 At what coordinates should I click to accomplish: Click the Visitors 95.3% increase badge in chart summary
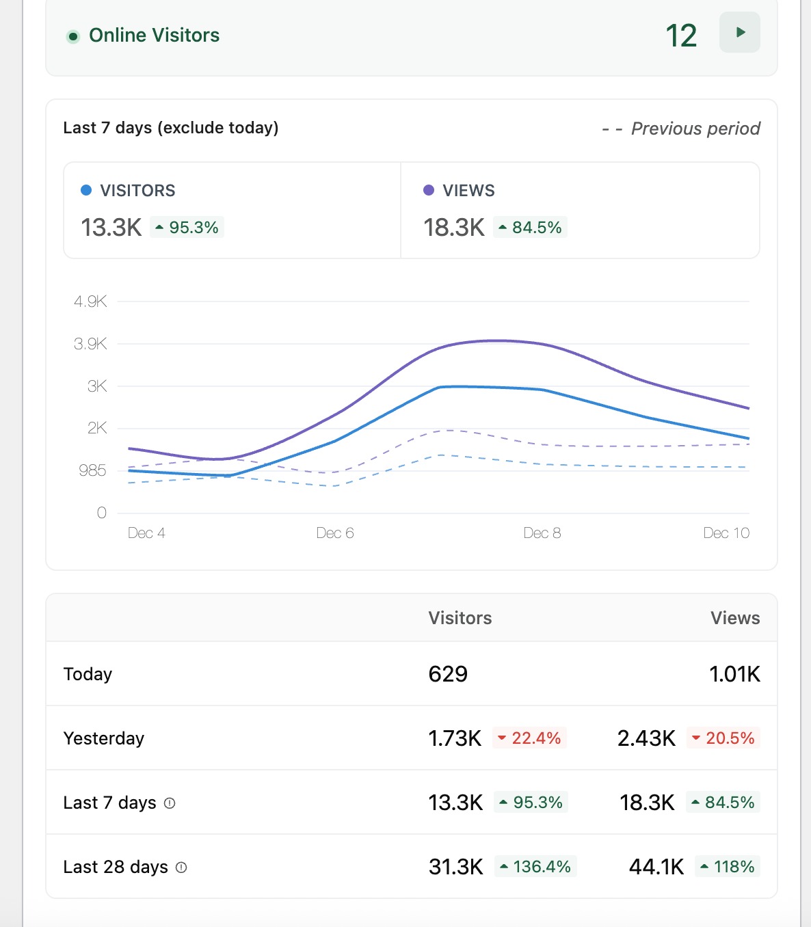(x=187, y=228)
